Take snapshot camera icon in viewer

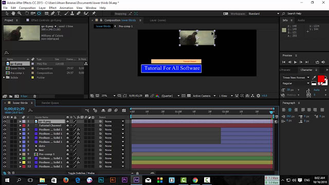click(147, 96)
